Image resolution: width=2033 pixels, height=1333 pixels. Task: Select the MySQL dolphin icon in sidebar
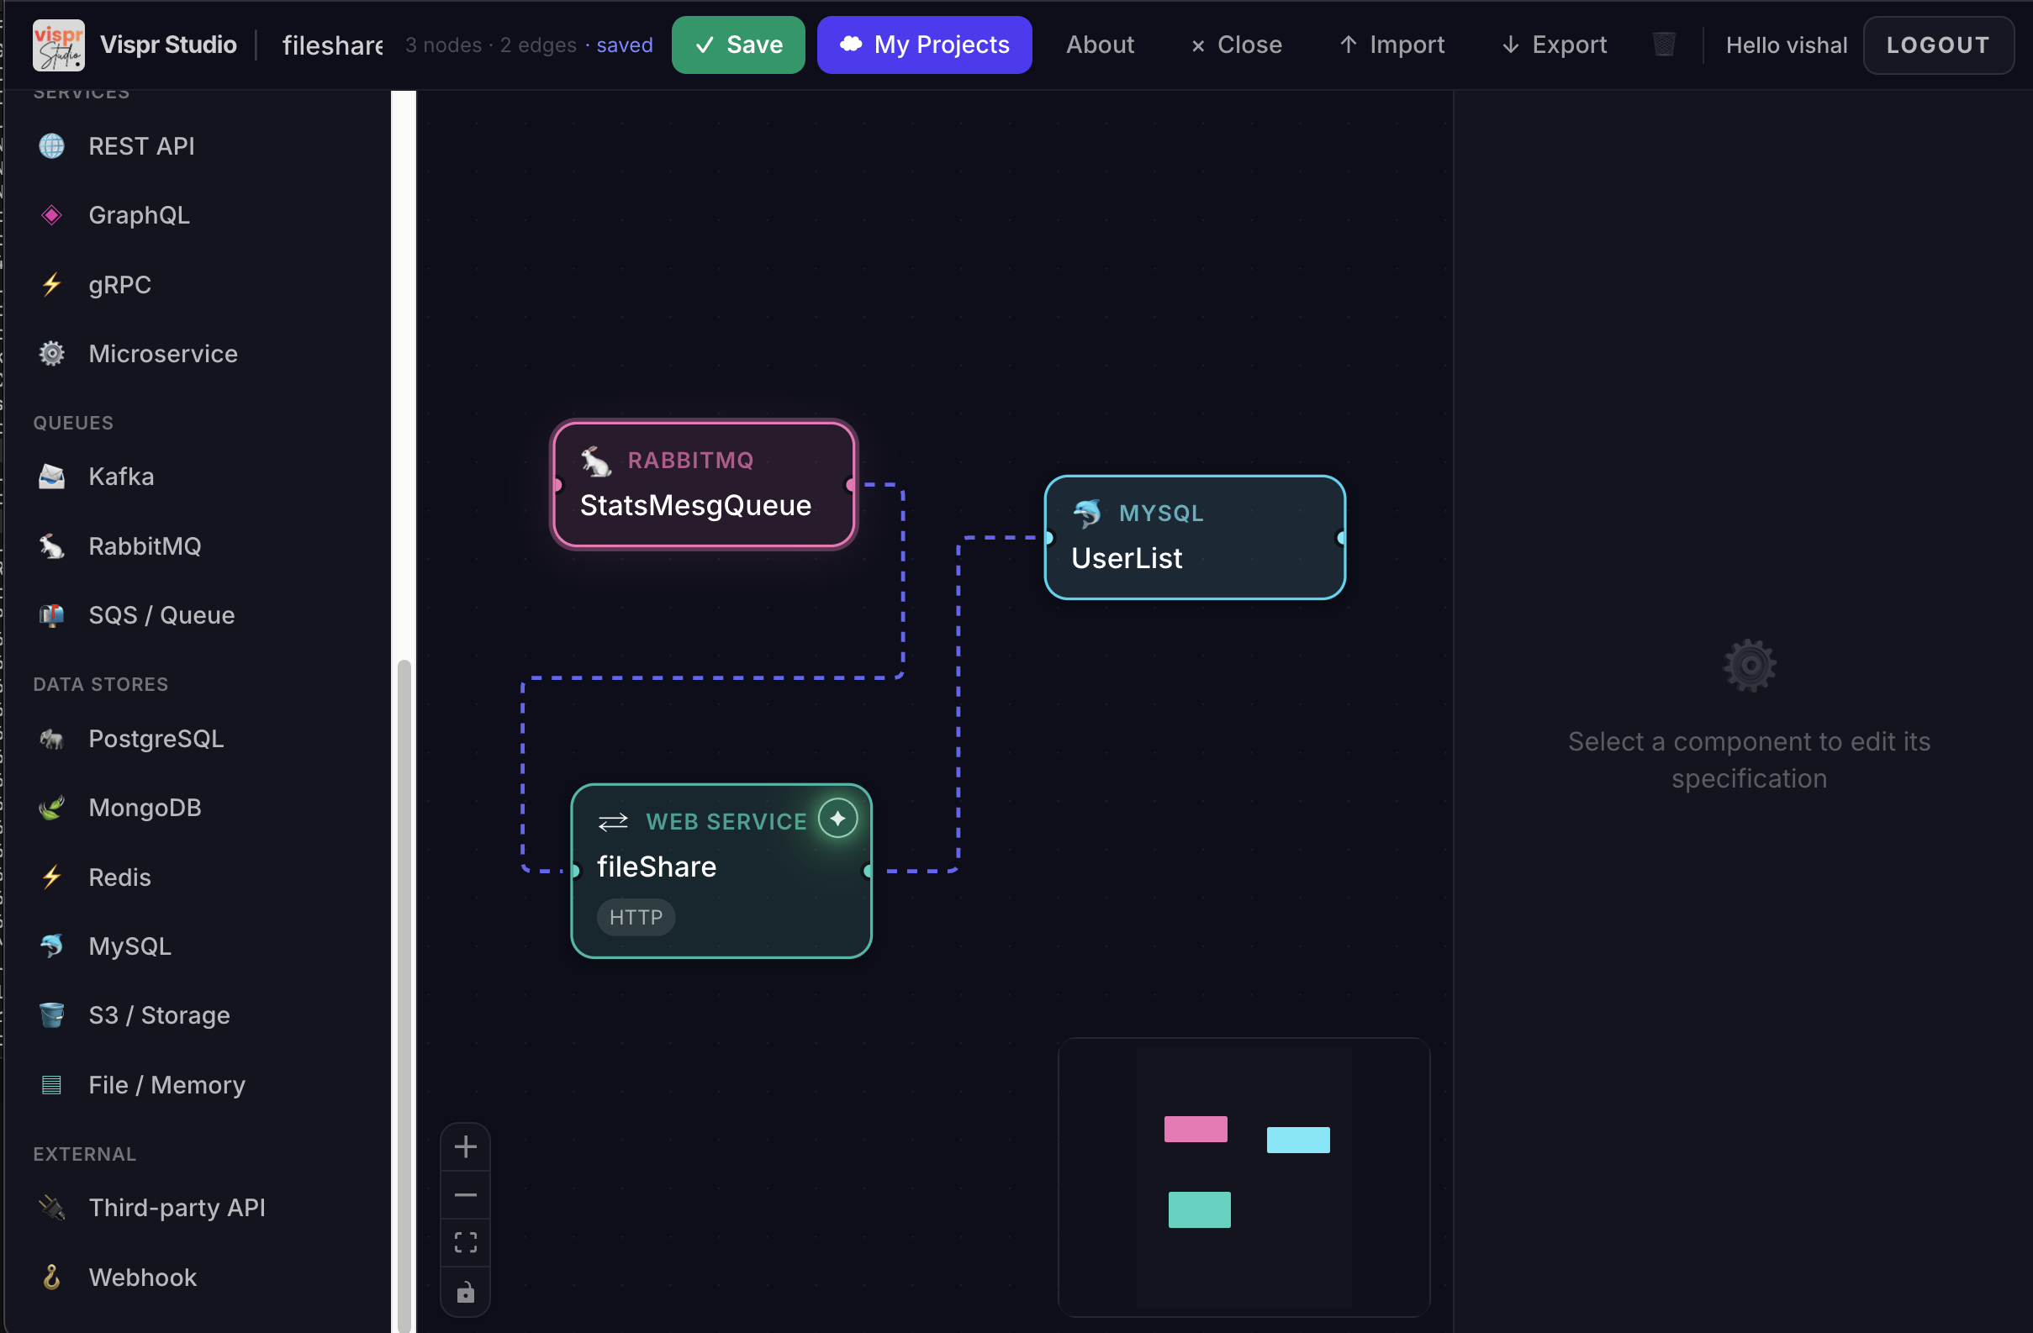(x=52, y=946)
